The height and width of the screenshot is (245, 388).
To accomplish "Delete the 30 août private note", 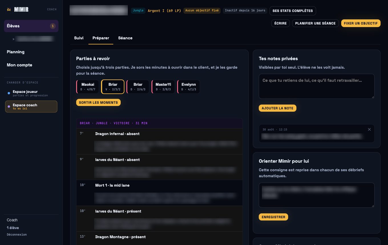I will [x=369, y=129].
